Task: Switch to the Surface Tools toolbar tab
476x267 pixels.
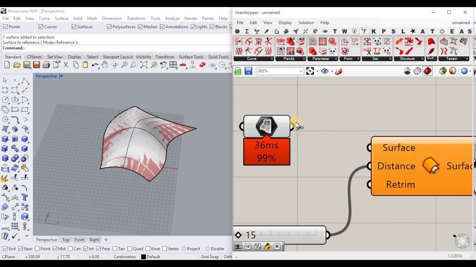Action: [191, 57]
